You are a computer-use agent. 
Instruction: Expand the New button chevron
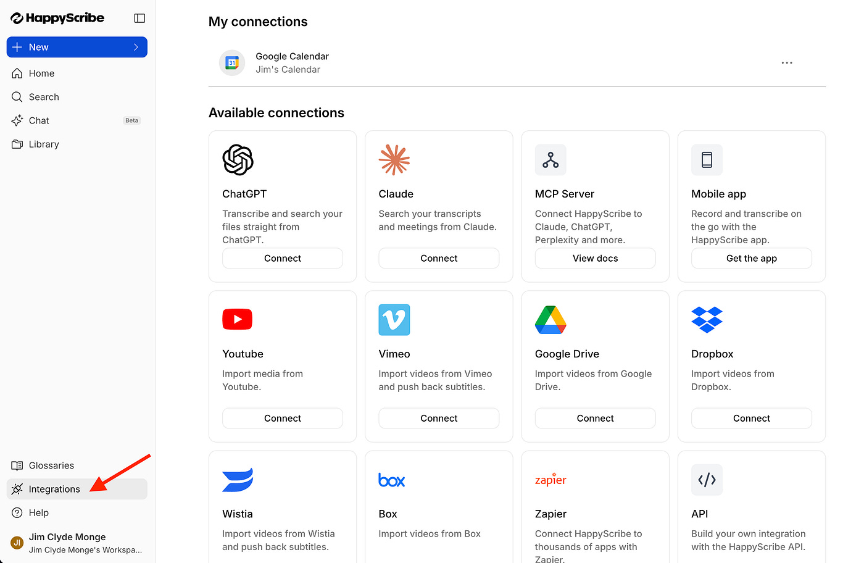(136, 47)
